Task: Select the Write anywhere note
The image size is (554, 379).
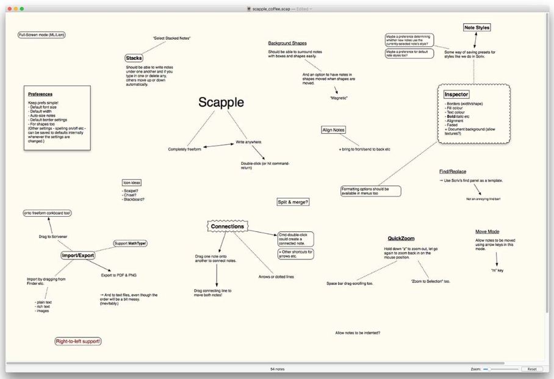Action: pos(249,142)
